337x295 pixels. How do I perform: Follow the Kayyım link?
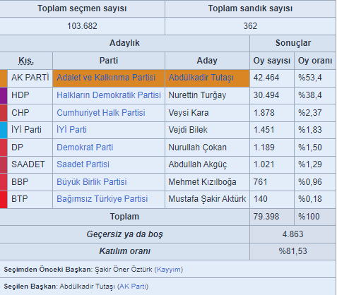[x=169, y=270]
